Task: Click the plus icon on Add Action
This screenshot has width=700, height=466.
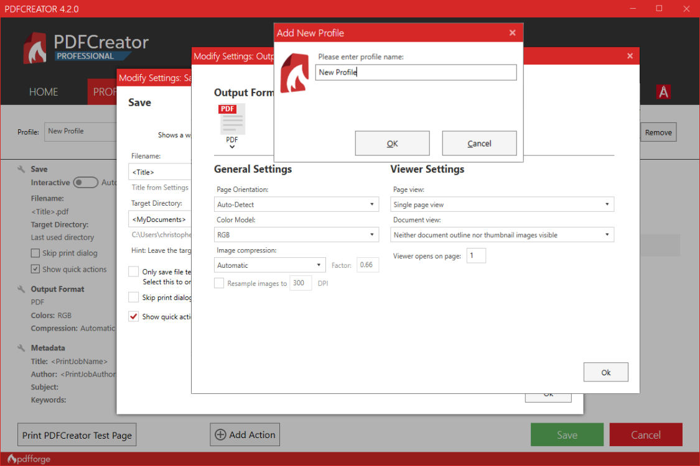Action: click(220, 435)
